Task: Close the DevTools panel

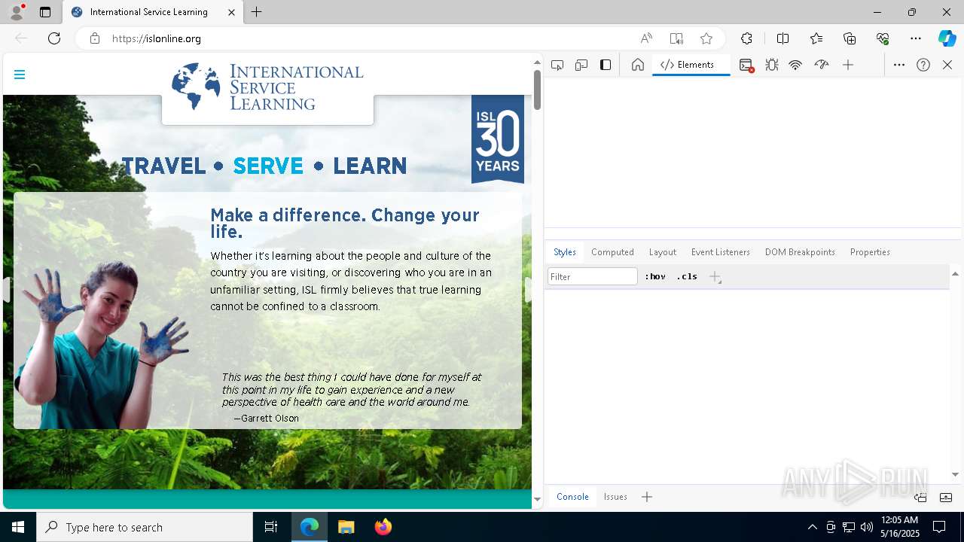Action: pyautogui.click(x=947, y=65)
